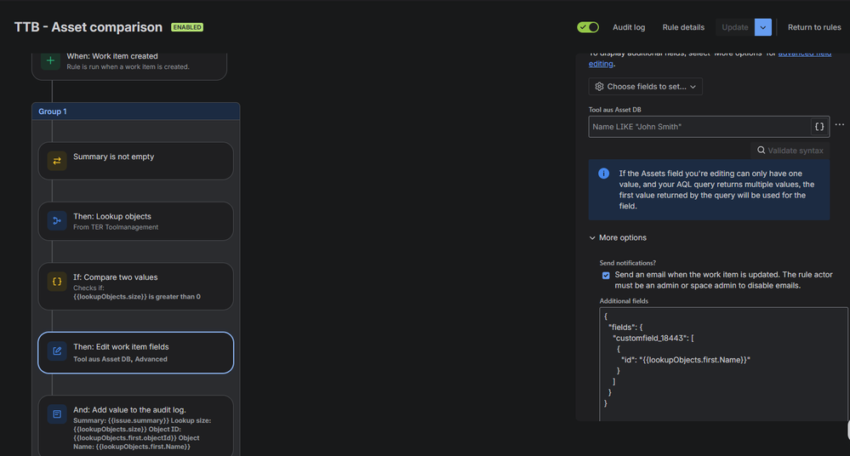The width and height of the screenshot is (850, 456).
Task: Select the Edit work item fields card
Action: tap(135, 352)
